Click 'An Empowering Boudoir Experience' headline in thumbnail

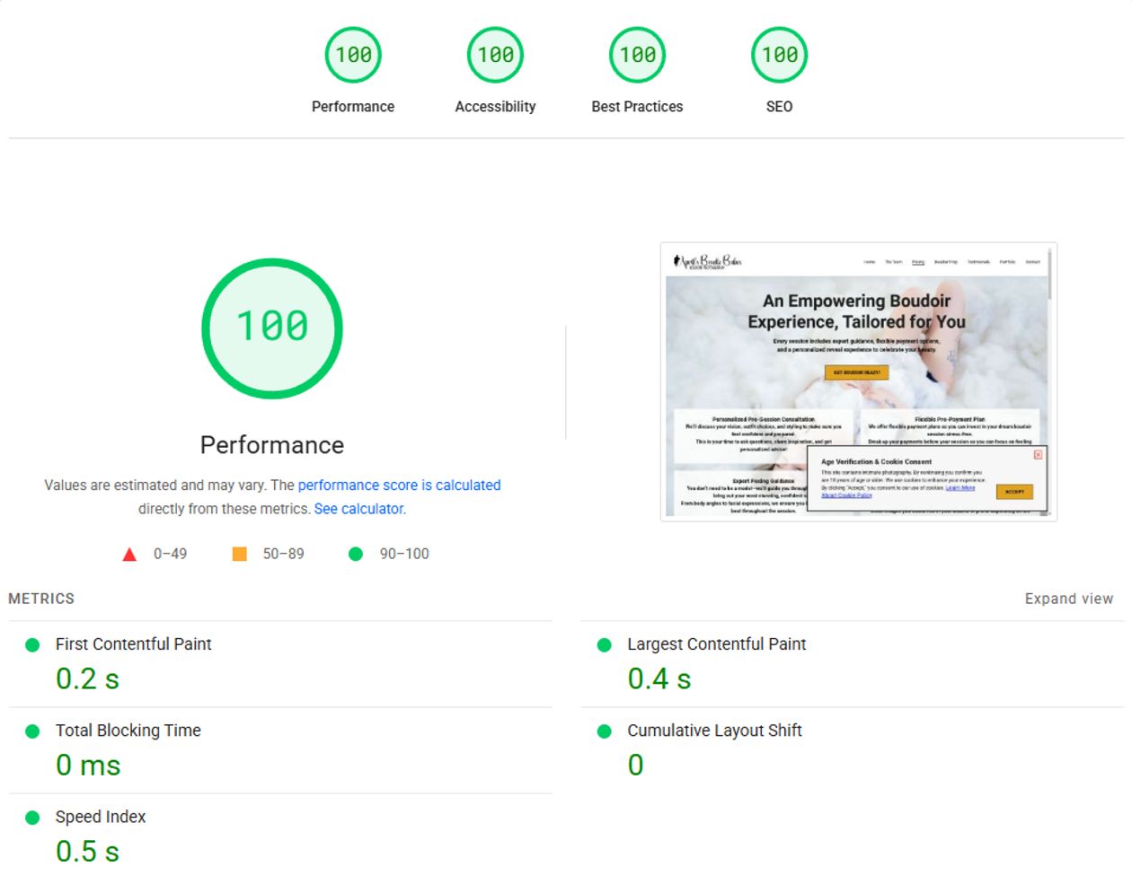pos(856,311)
